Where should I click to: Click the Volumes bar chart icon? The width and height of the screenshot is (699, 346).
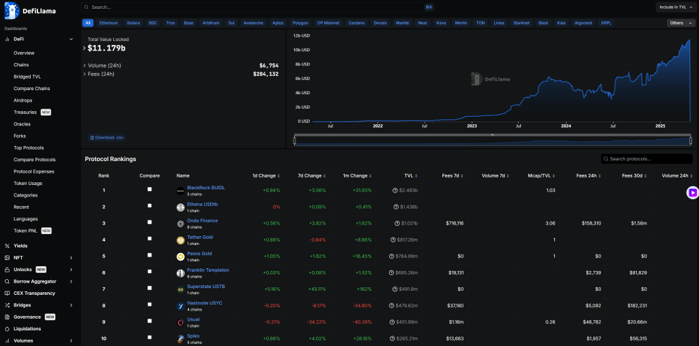(7, 341)
